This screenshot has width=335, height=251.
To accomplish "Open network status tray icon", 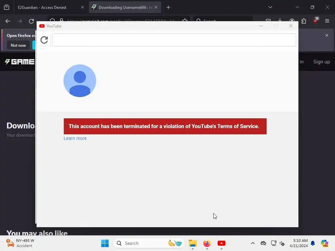I will [273, 243].
